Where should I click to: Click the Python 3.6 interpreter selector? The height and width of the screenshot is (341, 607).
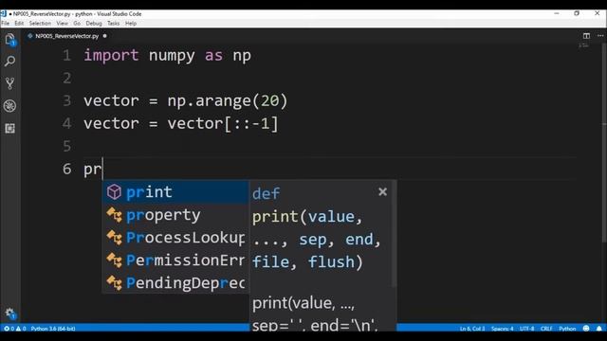pyautogui.click(x=53, y=329)
